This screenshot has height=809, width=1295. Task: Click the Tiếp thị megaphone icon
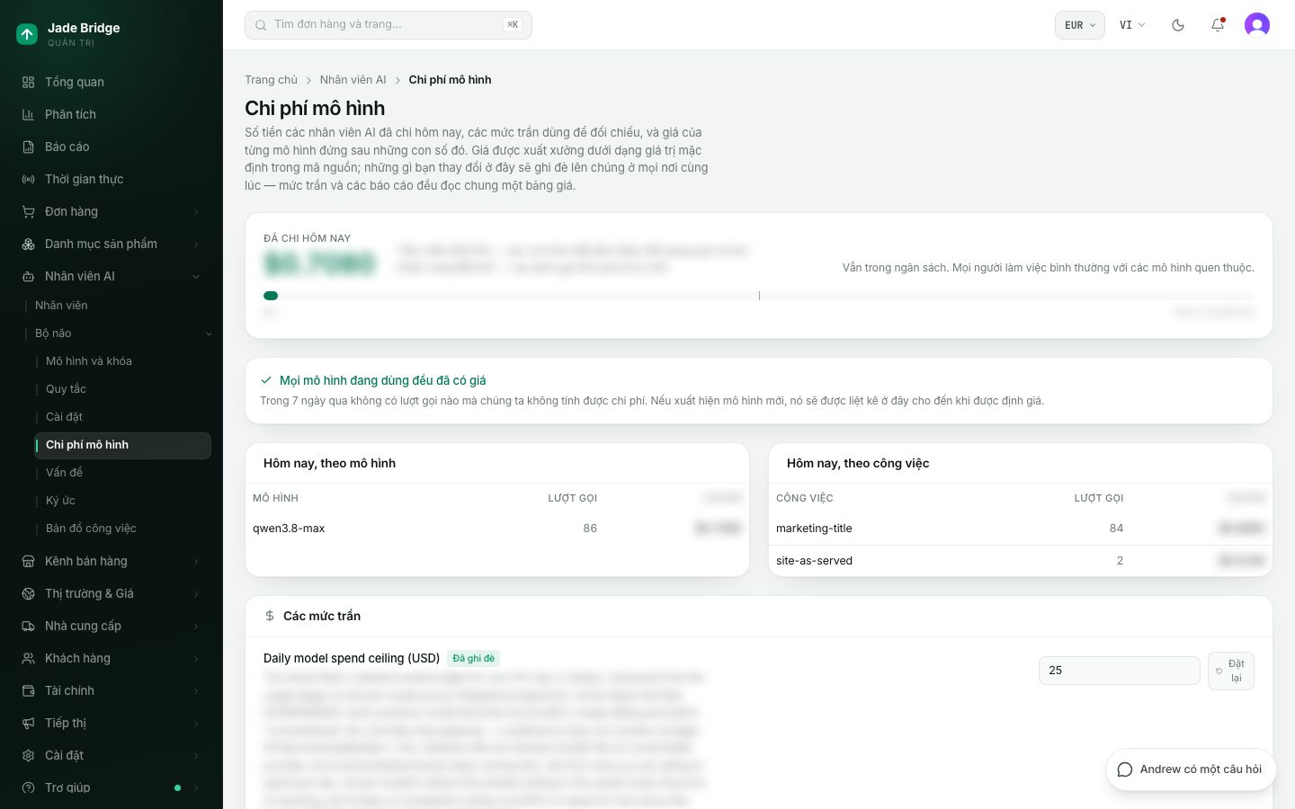[28, 723]
